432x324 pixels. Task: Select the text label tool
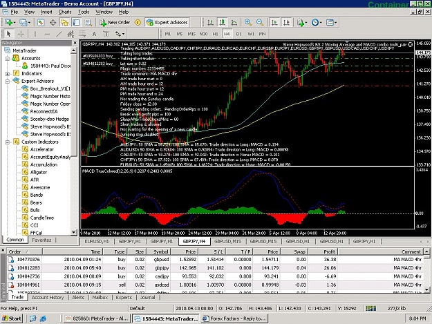[106, 34]
